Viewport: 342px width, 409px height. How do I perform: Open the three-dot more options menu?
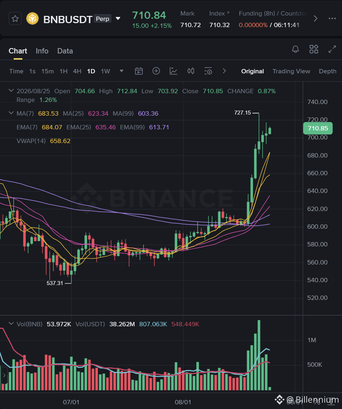(x=332, y=18)
